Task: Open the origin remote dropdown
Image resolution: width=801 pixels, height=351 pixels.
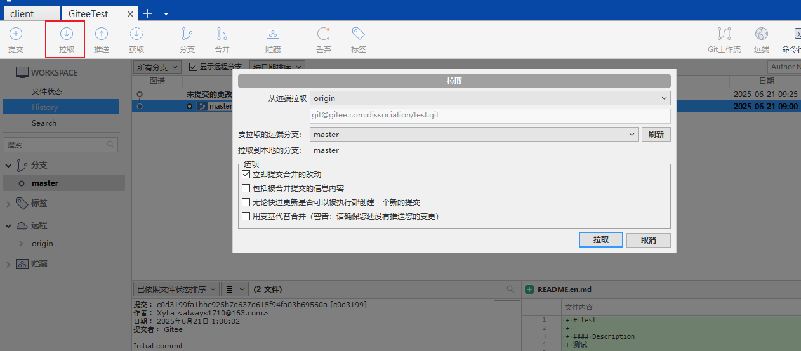Action: coord(489,98)
